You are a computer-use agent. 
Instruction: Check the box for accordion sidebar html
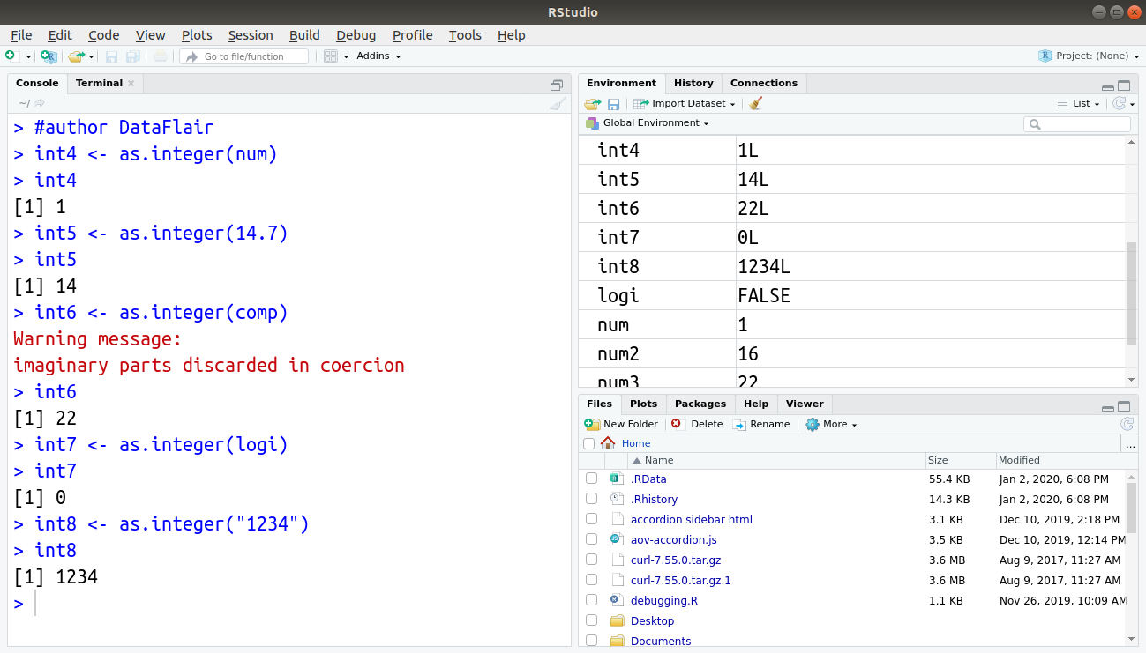click(591, 519)
